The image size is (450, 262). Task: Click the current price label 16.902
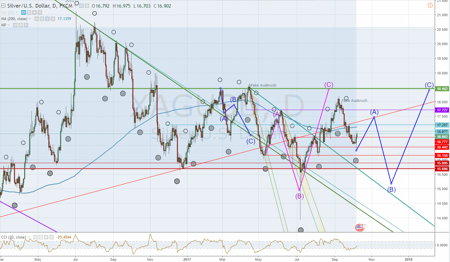pyautogui.click(x=442, y=136)
